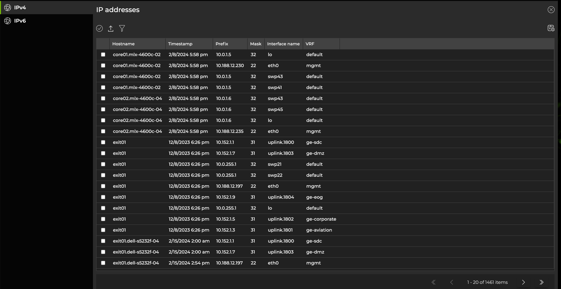Click the Interface name column header
This screenshot has width=561, height=289.
[283, 44]
